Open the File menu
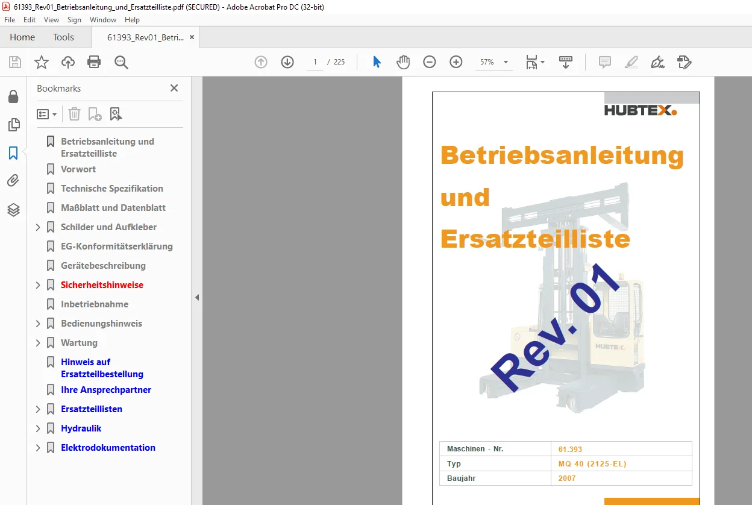The width and height of the screenshot is (752, 505). 10,20
